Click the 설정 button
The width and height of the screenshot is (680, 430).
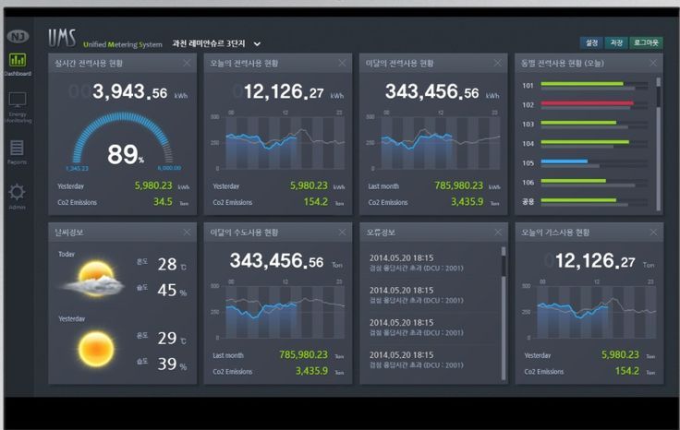pyautogui.click(x=591, y=43)
